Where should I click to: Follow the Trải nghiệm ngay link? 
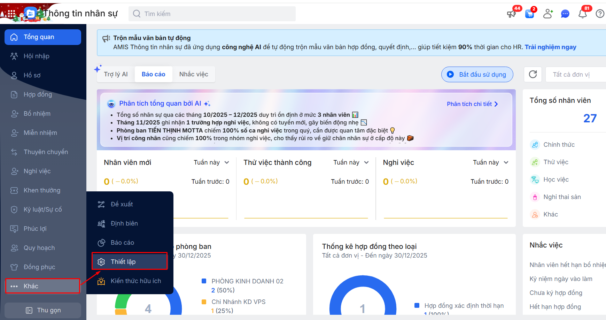click(x=550, y=47)
